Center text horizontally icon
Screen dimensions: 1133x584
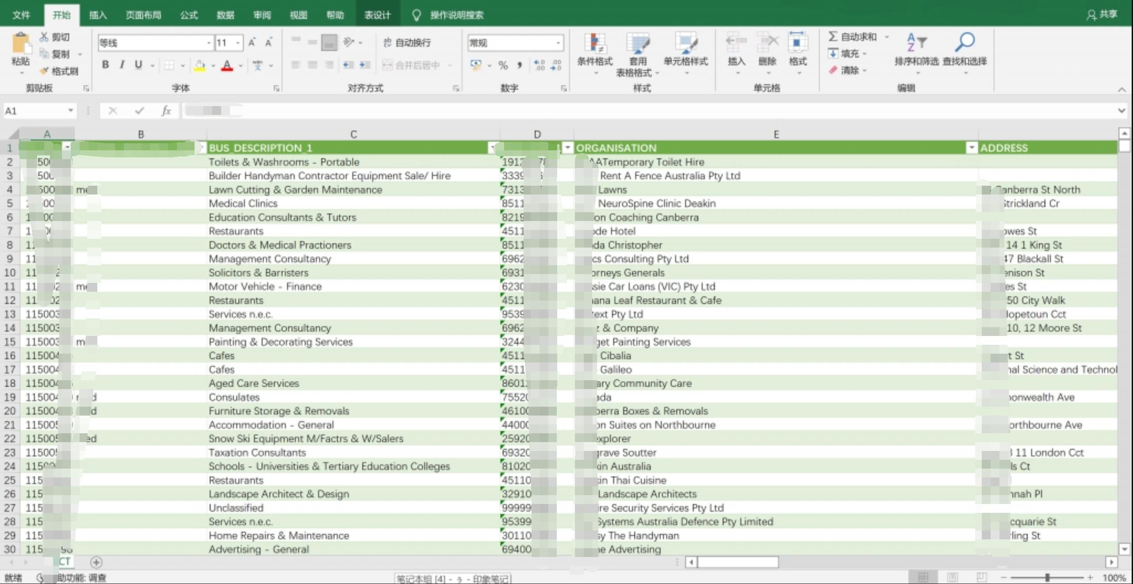[x=313, y=65]
